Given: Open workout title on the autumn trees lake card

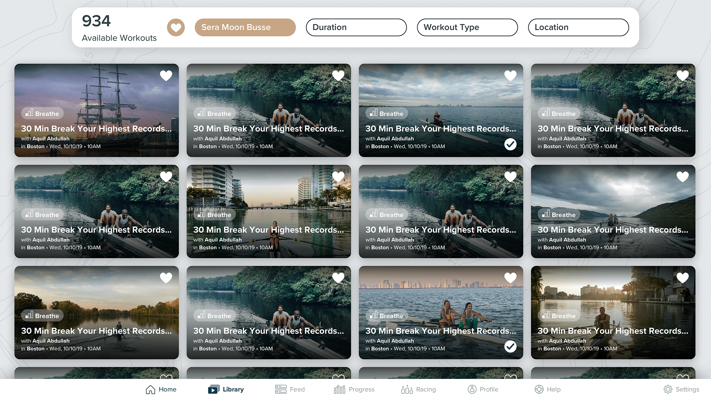Looking at the screenshot, I should (x=96, y=331).
